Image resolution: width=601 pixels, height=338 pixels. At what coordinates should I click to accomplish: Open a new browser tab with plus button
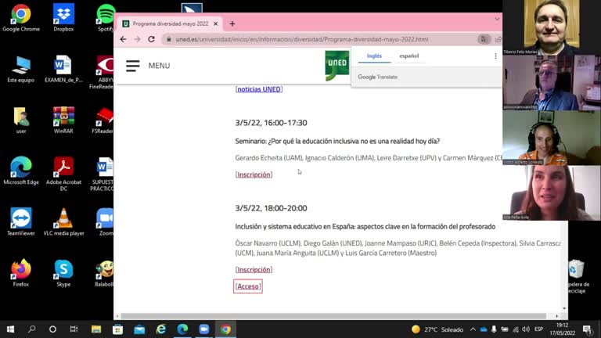click(x=232, y=23)
